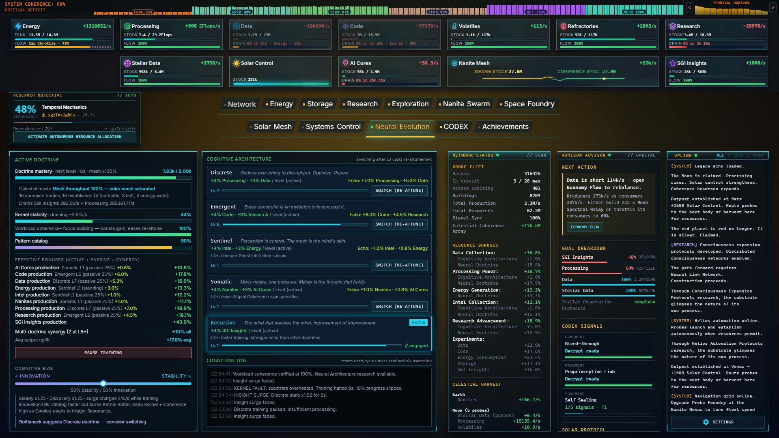Click the Economy Flow button
Screen dimensions: 779x438
(x=585, y=227)
